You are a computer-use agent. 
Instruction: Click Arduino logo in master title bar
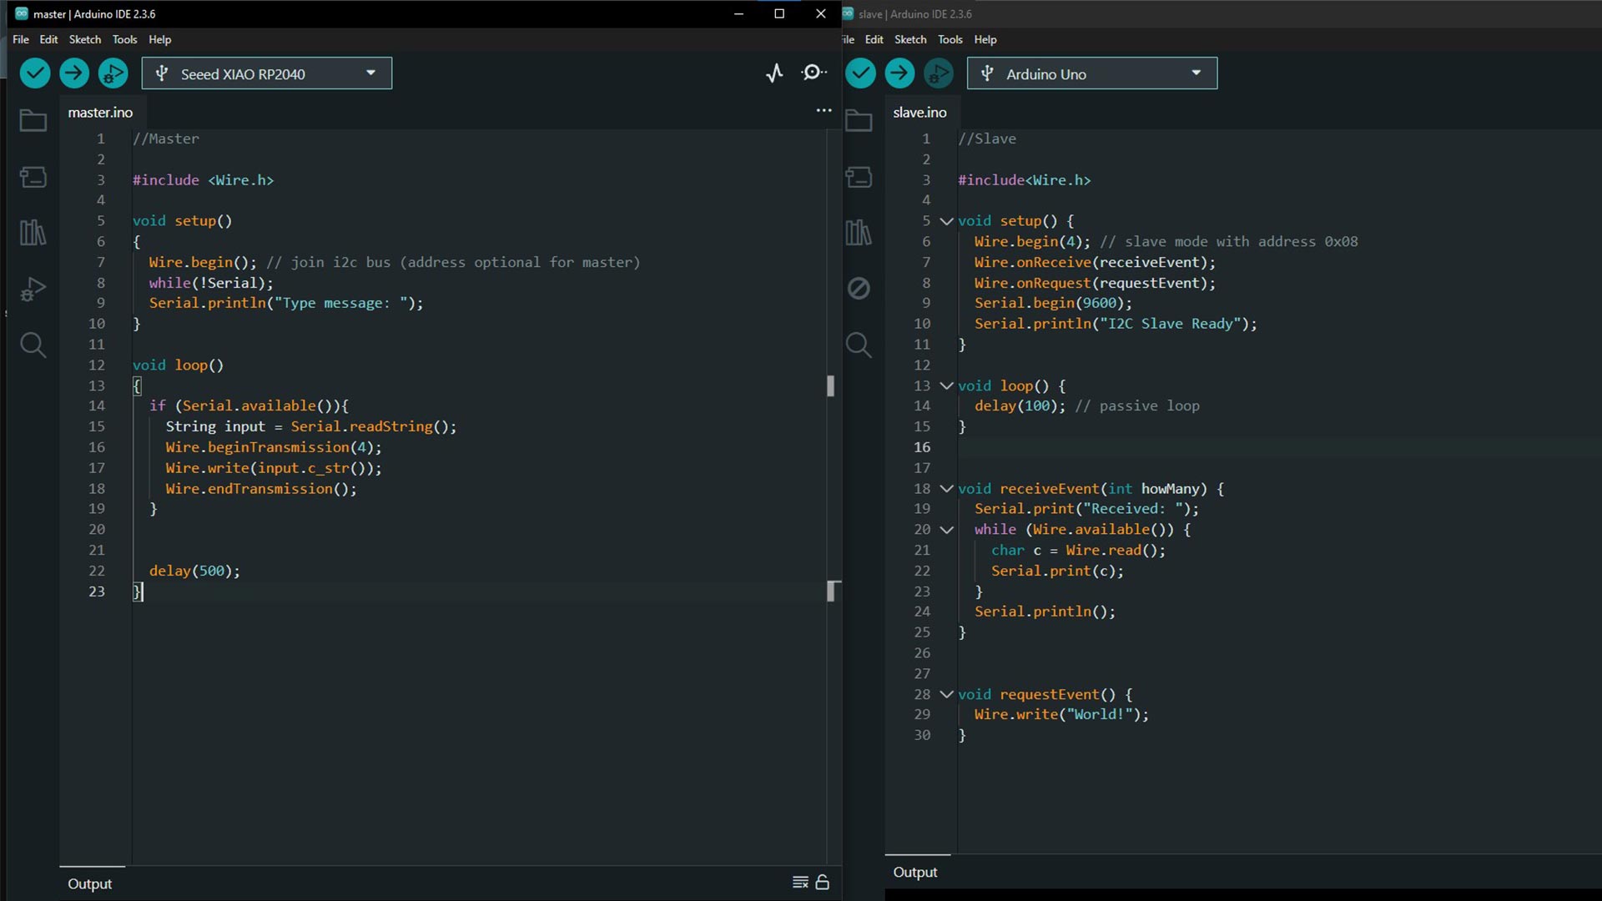(22, 13)
